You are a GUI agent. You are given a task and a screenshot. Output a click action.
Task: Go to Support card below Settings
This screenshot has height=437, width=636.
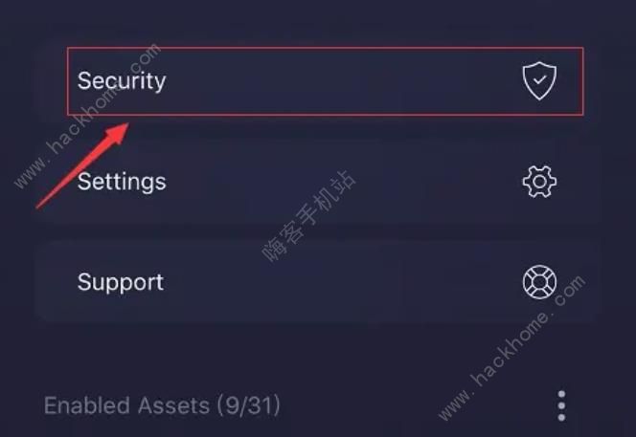click(x=318, y=282)
